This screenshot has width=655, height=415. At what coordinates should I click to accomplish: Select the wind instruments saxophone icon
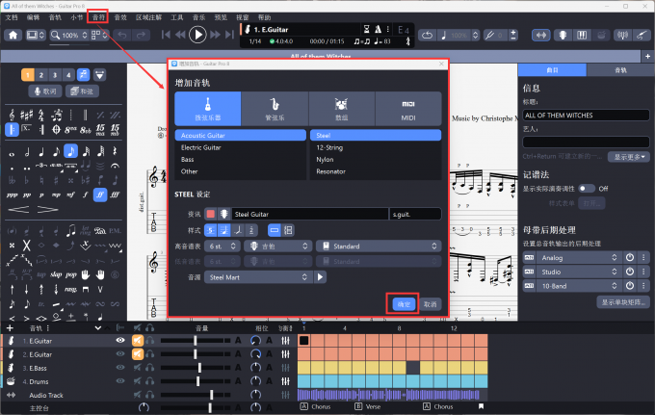click(275, 108)
